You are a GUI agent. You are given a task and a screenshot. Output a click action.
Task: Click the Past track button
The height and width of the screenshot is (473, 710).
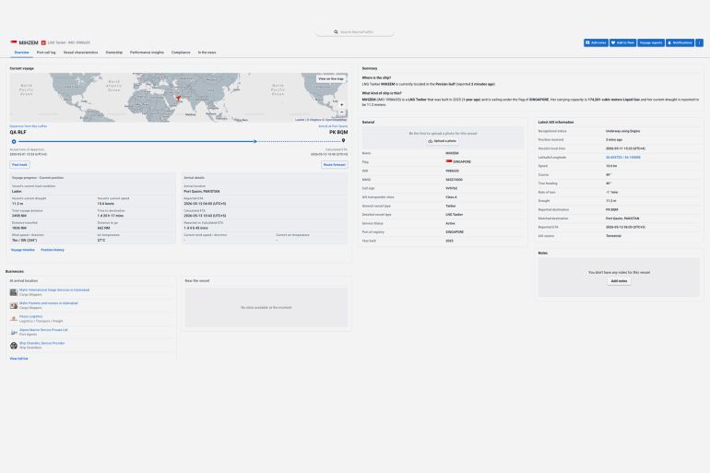(19, 165)
